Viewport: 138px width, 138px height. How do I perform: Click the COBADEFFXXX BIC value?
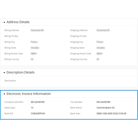(38, 113)
